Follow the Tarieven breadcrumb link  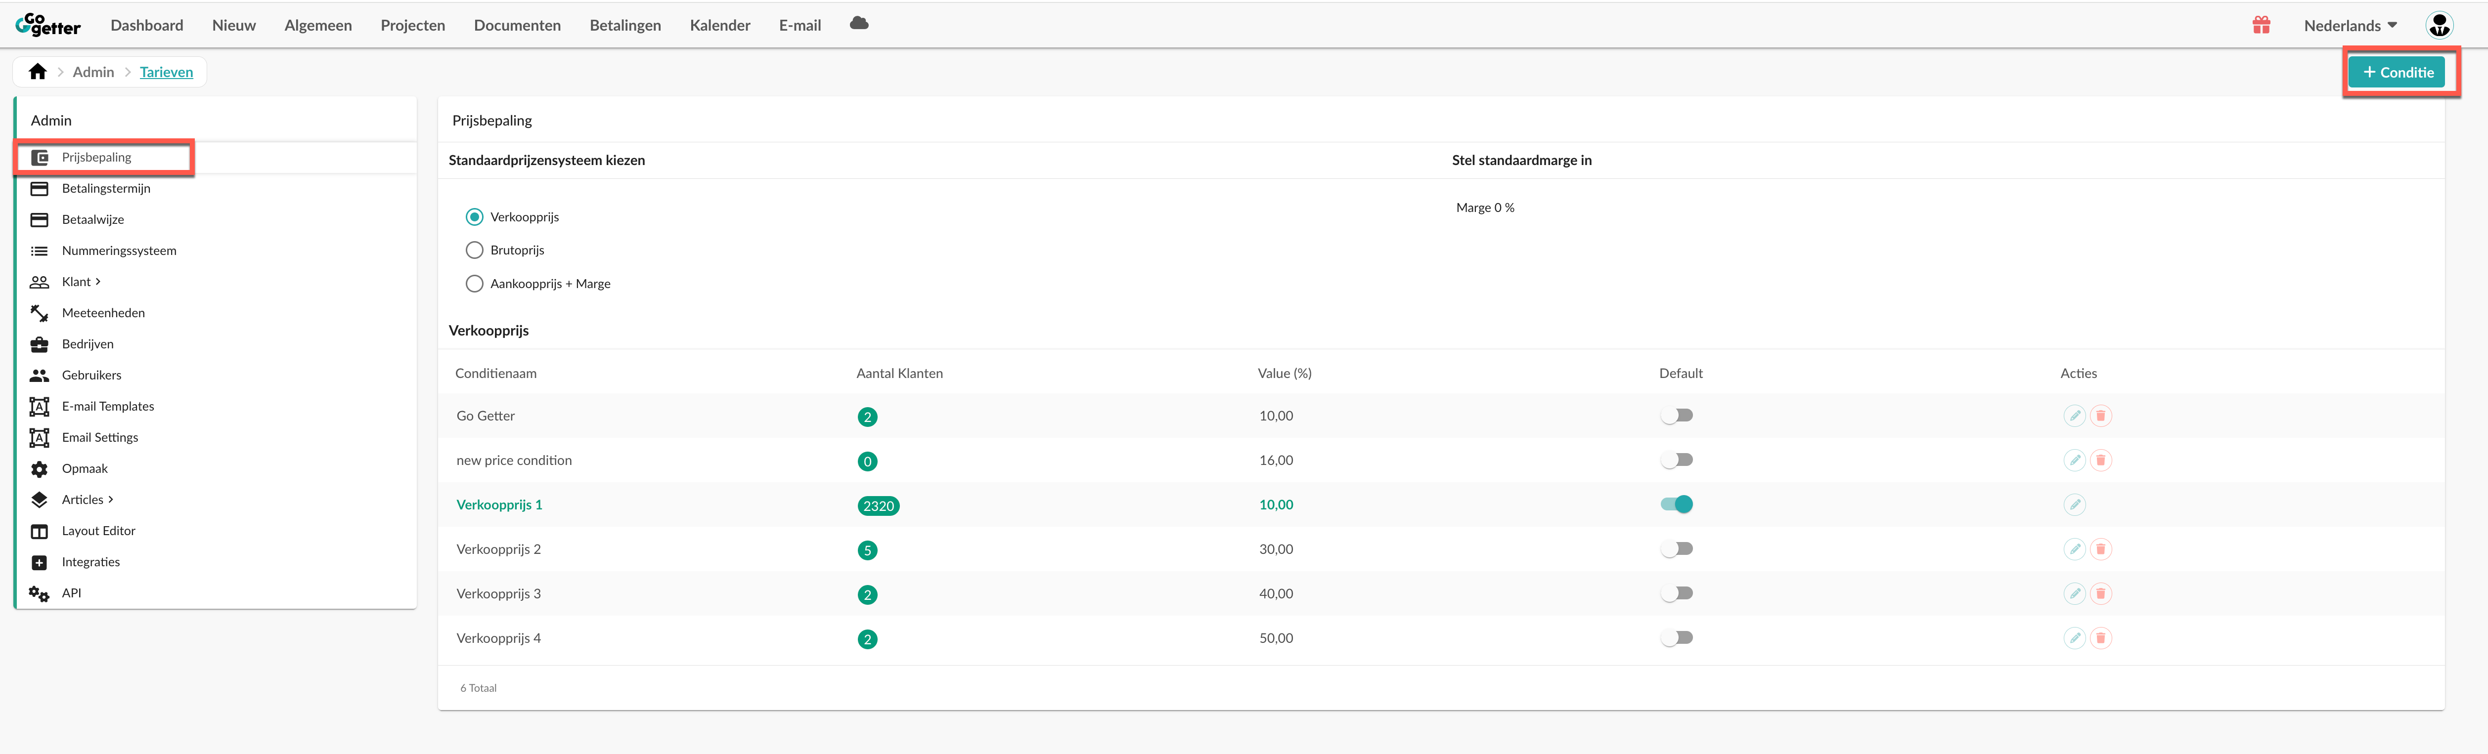point(166,73)
